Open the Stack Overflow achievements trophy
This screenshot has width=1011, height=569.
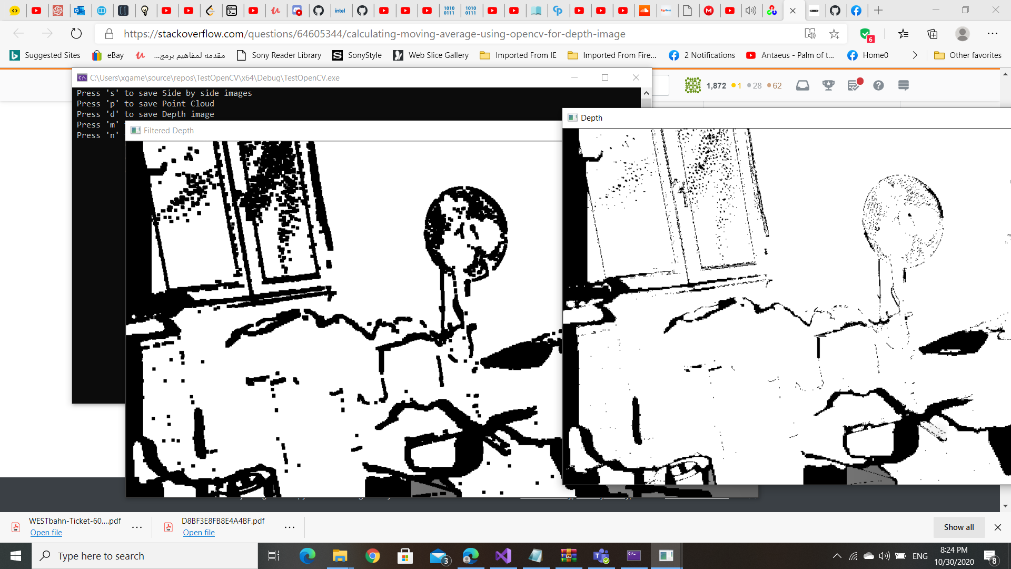(x=828, y=85)
